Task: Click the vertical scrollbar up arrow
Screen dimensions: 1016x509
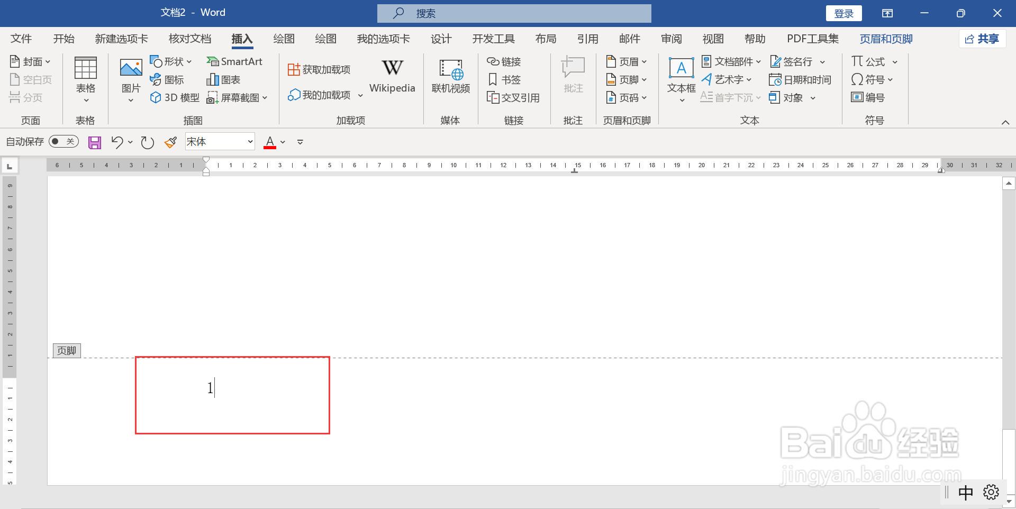Action: point(1009,184)
